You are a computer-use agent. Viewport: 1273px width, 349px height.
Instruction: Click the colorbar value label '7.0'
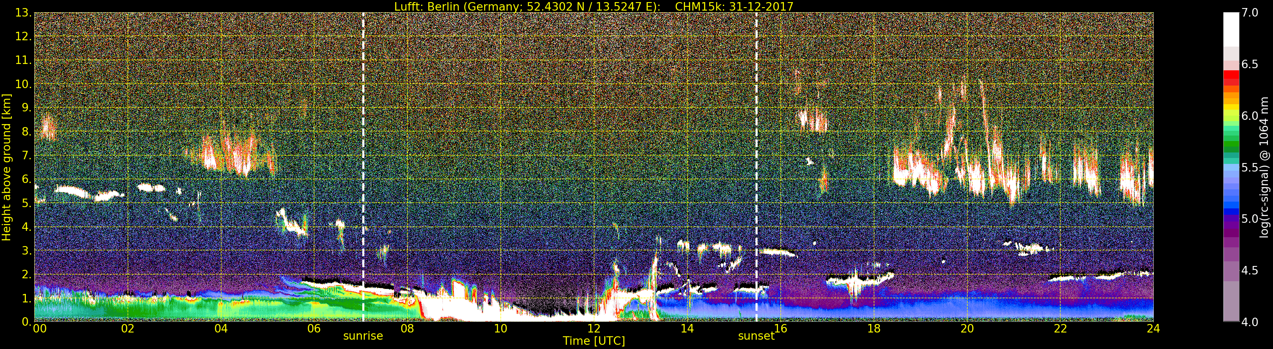coord(1250,13)
